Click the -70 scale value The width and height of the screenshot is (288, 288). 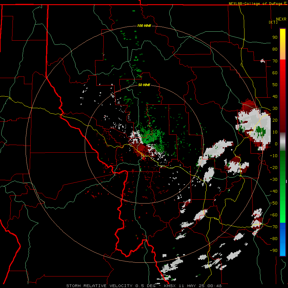click(274, 227)
